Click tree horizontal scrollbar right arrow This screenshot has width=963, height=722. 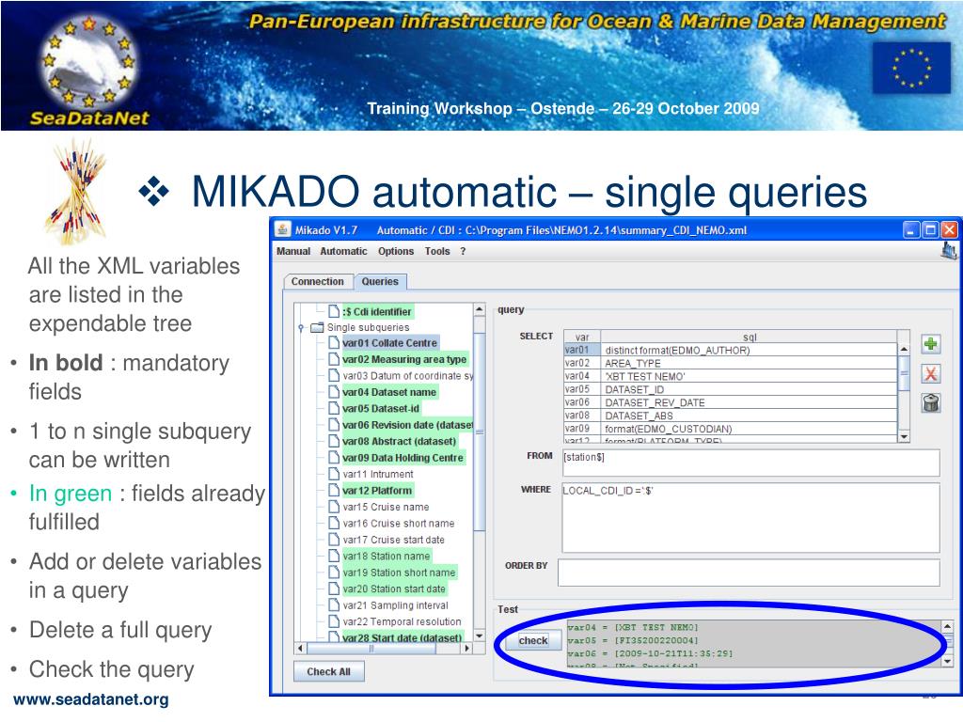[467, 648]
